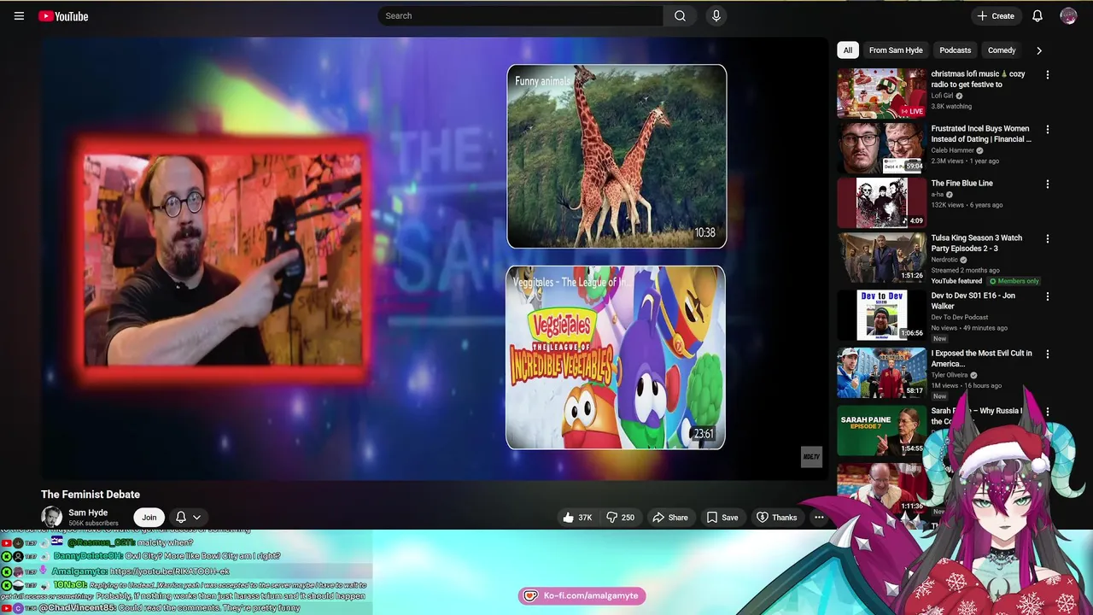Open Tyler Oliveira channel name
Image resolution: width=1093 pixels, height=615 pixels.
pos(950,375)
